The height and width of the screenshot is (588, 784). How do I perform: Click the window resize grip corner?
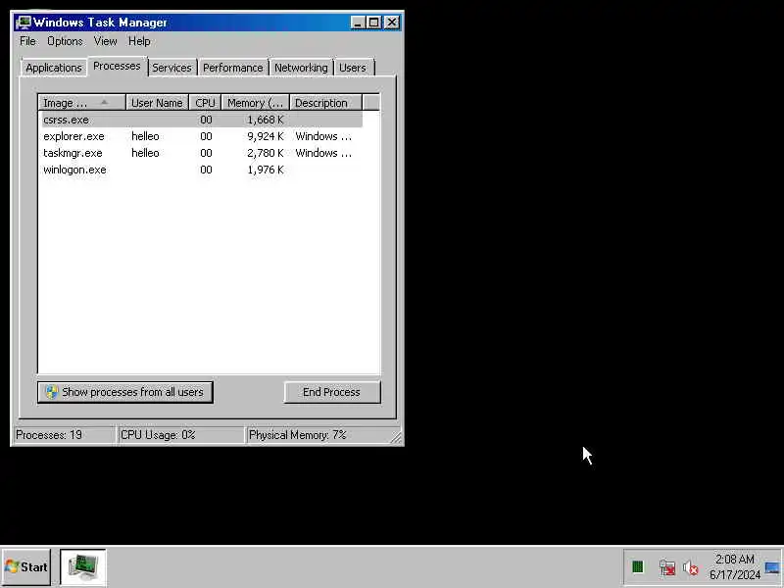click(396, 437)
